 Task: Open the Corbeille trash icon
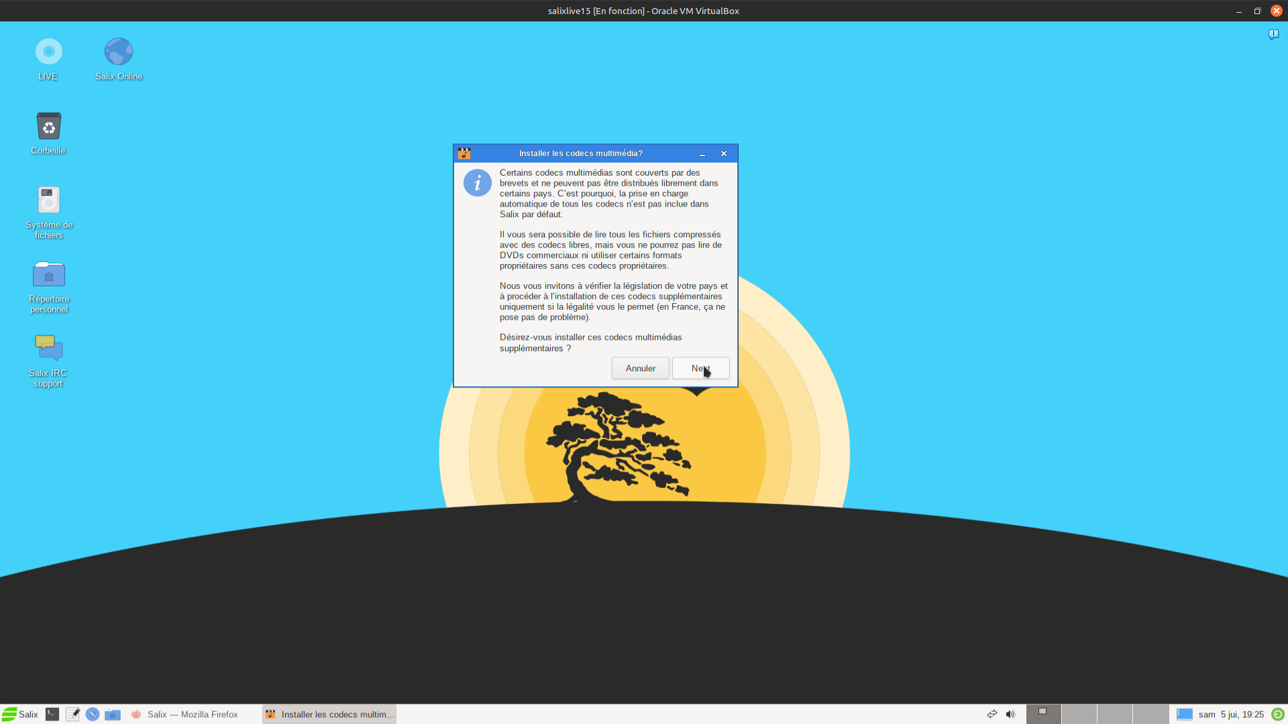(x=48, y=127)
